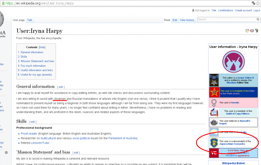
Task: Edit the Skills section via edit link
Action: (33, 122)
